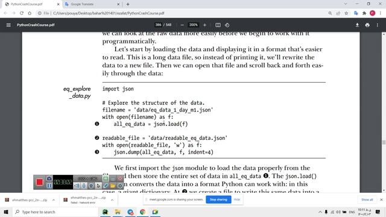386x217 pixels.
Task: Open the Extensions puzzle icon
Action: tap(364, 13)
